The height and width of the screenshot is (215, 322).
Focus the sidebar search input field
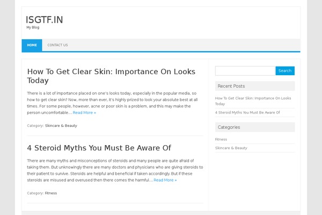point(245,71)
